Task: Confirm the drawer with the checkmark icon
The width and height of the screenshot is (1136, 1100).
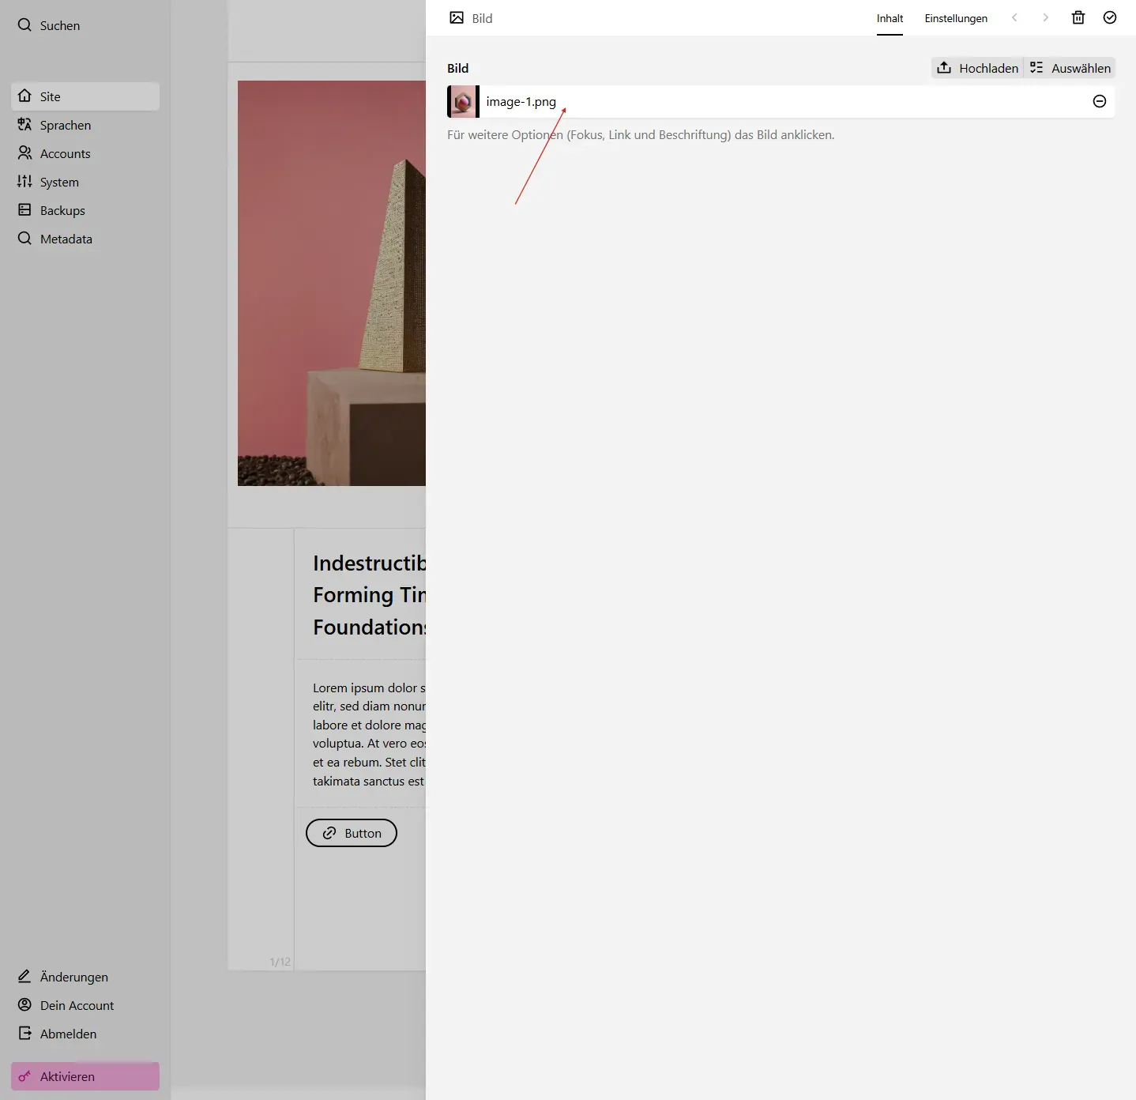Action: pos(1109,17)
